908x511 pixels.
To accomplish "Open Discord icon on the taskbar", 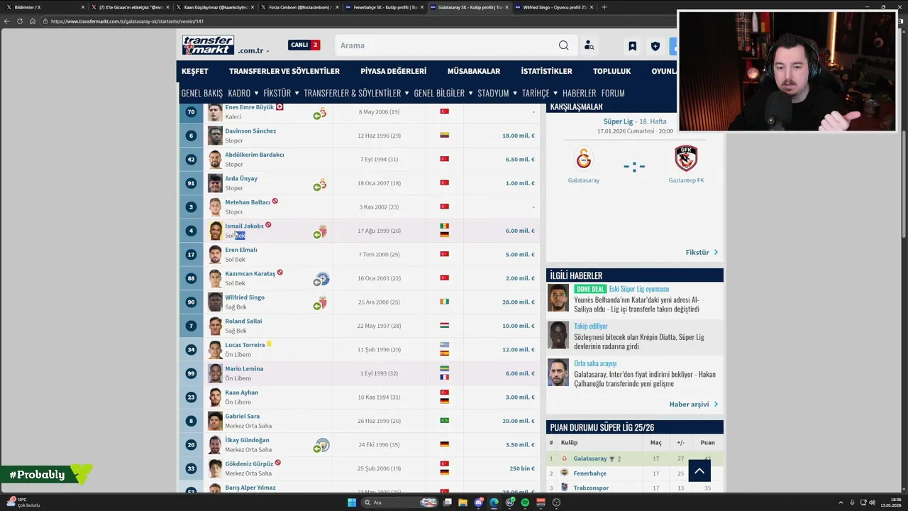I will pyautogui.click(x=478, y=502).
